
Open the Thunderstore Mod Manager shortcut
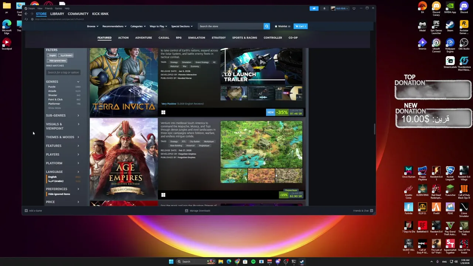tap(464, 64)
